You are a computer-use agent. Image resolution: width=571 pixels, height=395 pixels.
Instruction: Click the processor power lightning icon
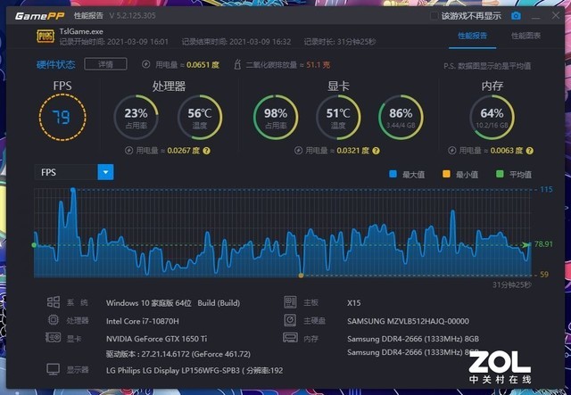128,151
